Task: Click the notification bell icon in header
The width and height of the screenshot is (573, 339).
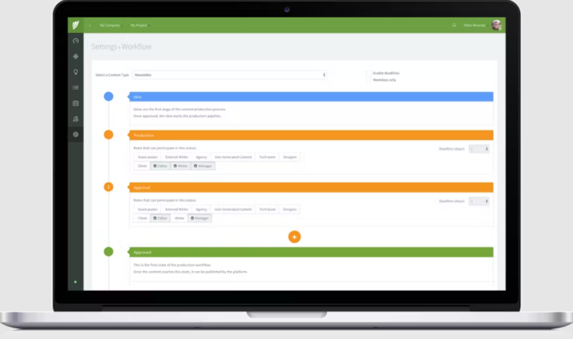Action: (454, 25)
